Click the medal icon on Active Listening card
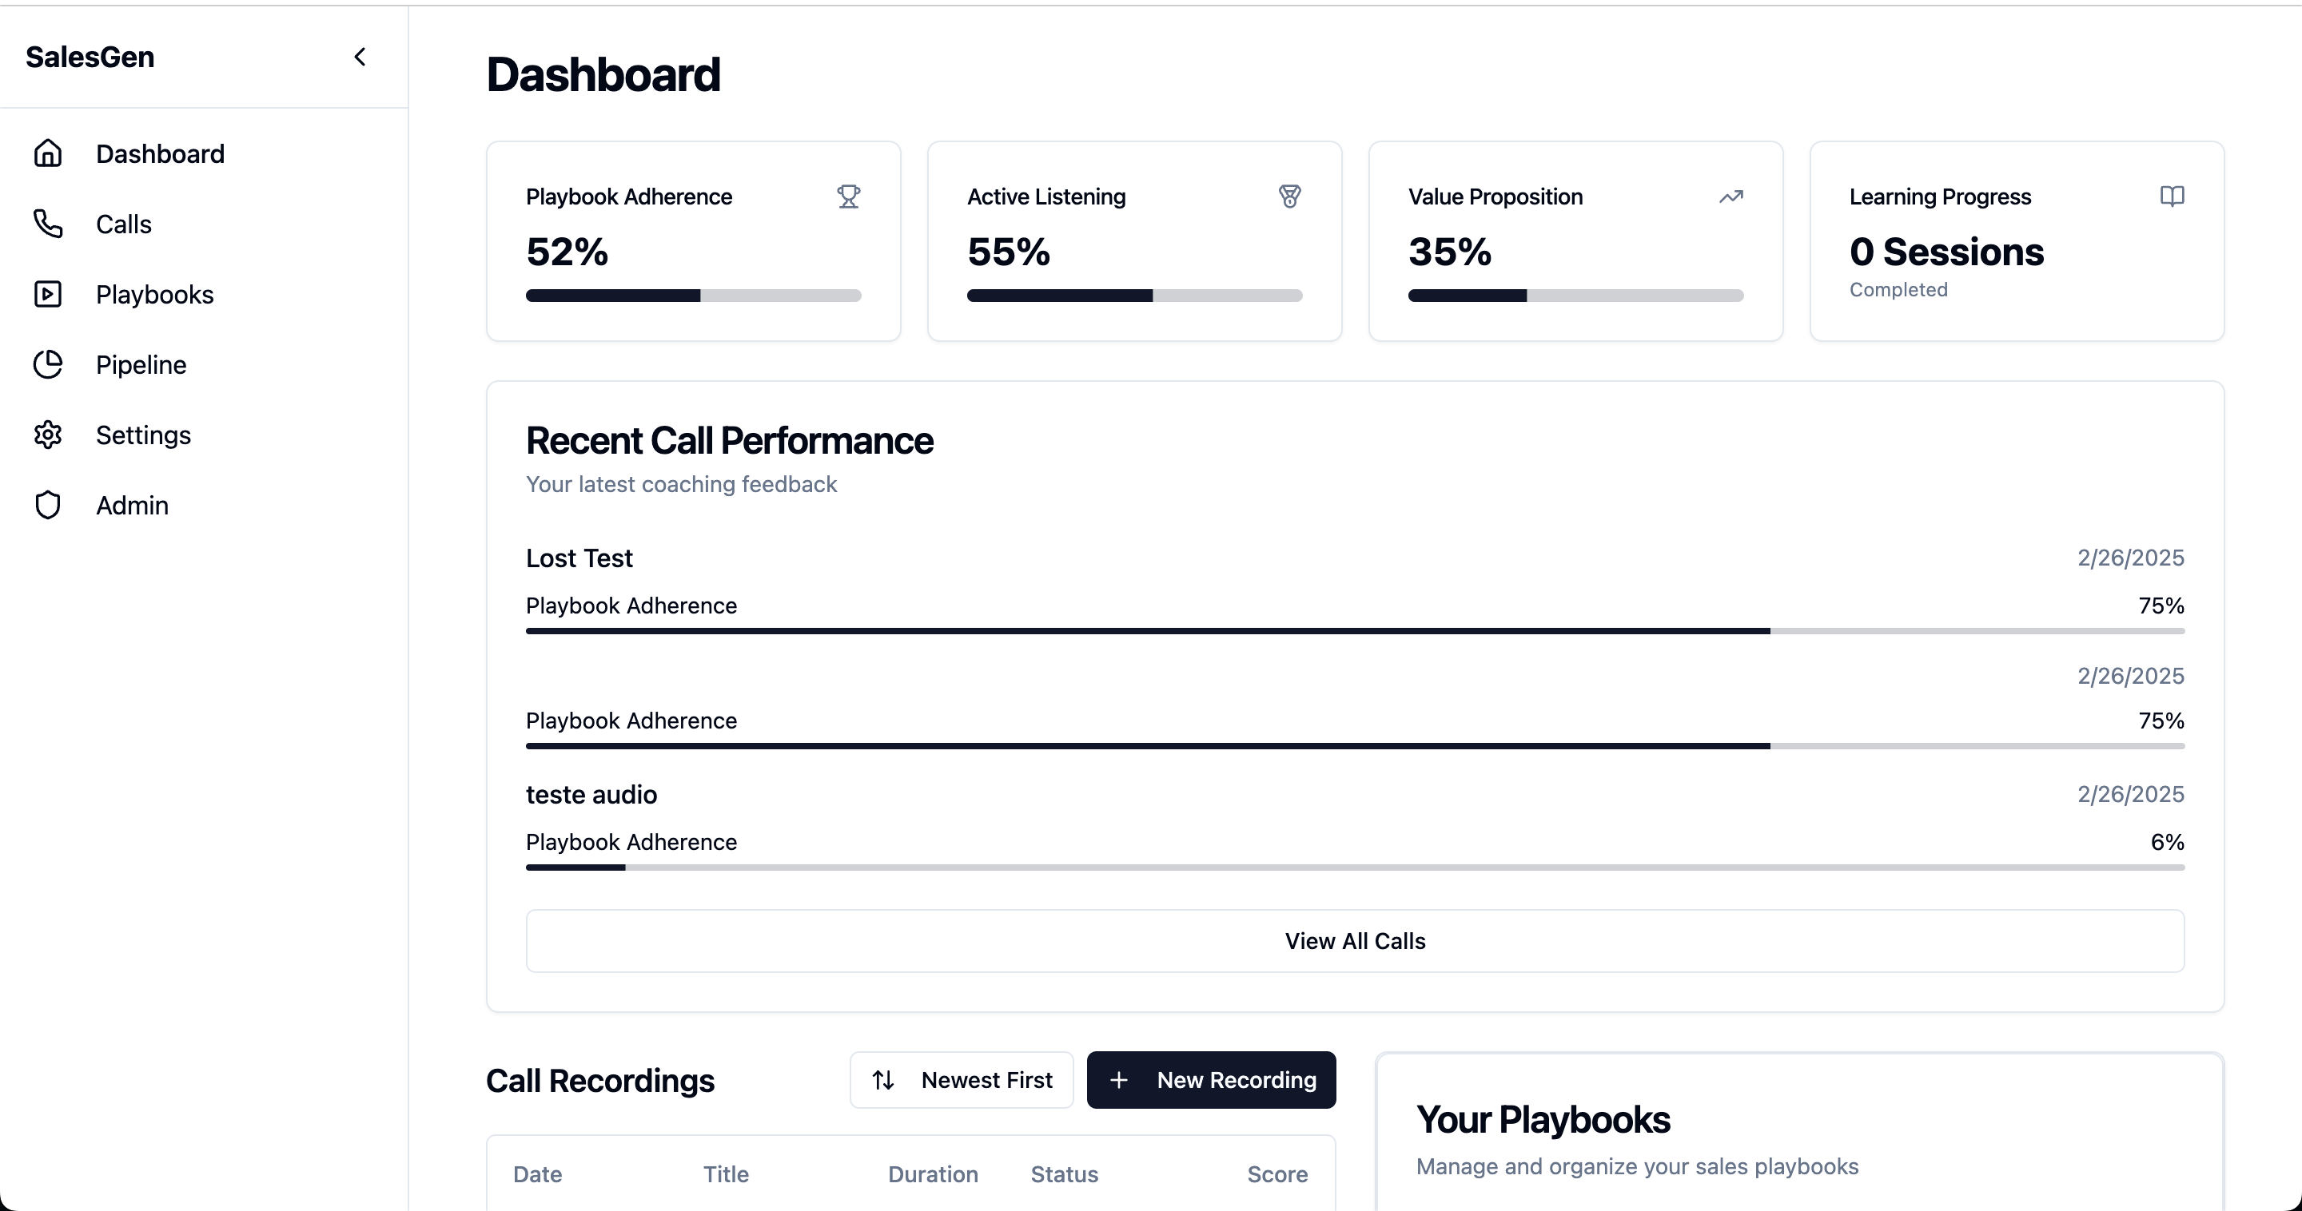The width and height of the screenshot is (2302, 1211). pyautogui.click(x=1289, y=197)
